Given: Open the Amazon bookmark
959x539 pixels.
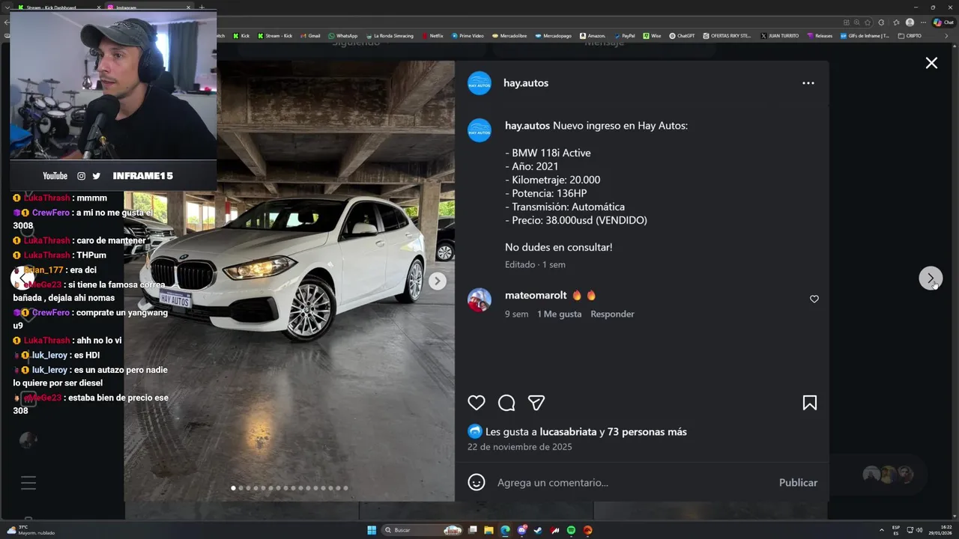Looking at the screenshot, I should [593, 35].
